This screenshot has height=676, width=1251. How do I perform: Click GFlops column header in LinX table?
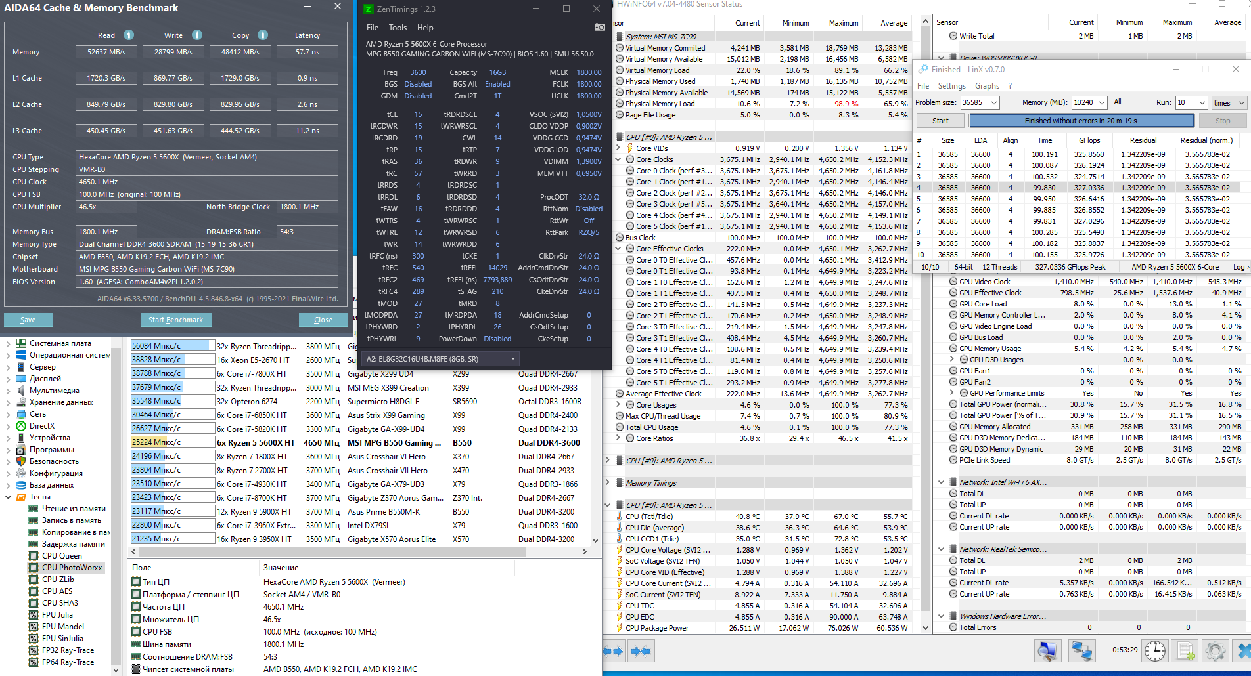point(1089,140)
